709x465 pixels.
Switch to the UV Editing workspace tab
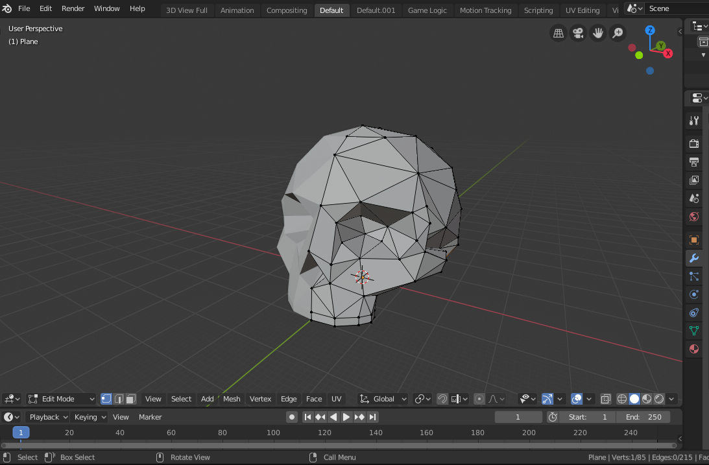click(x=582, y=10)
